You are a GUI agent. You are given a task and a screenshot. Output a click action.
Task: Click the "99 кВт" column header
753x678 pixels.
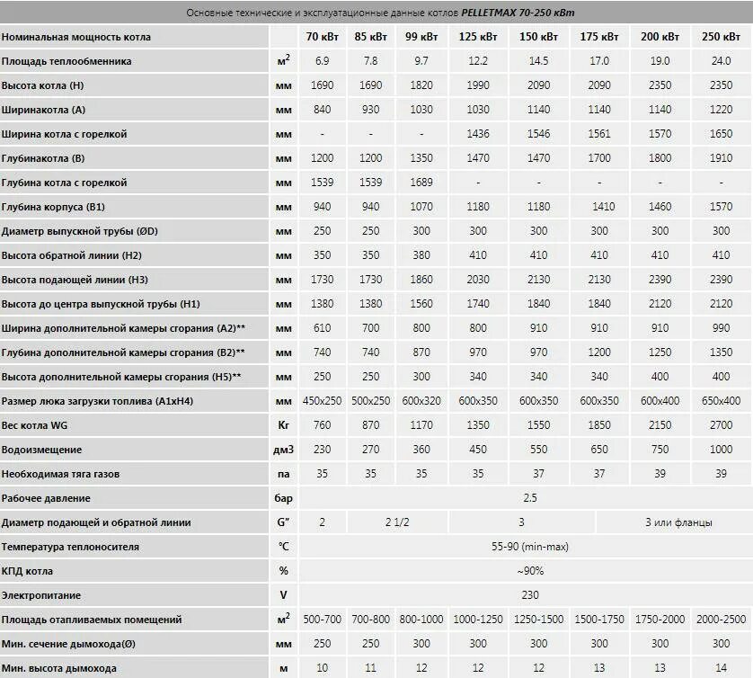pyautogui.click(x=421, y=37)
